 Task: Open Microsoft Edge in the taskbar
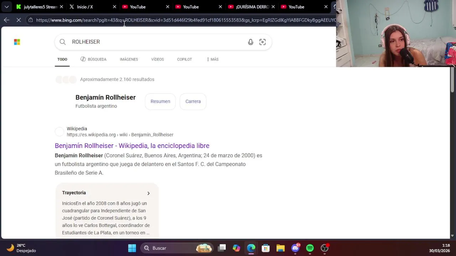click(x=251, y=248)
